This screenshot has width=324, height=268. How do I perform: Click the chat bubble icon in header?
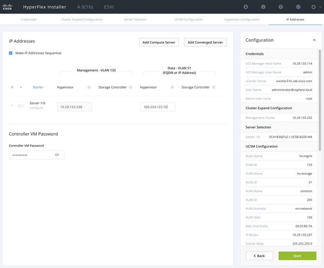click(x=298, y=7)
